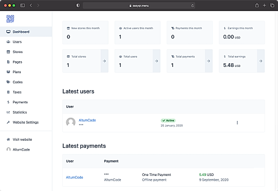
Task: Click the privacy shield icon in toolbar
Action: point(78,5)
